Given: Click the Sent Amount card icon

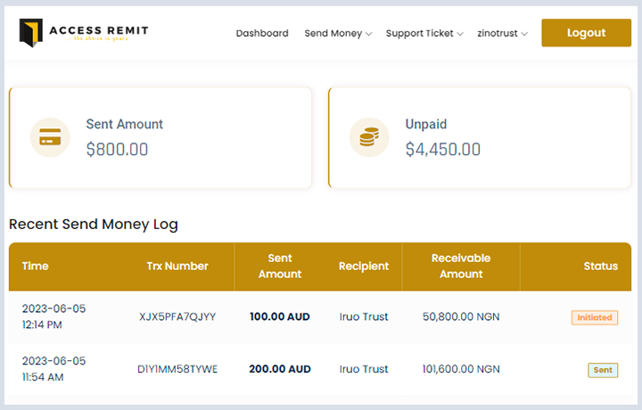Looking at the screenshot, I should point(50,137).
